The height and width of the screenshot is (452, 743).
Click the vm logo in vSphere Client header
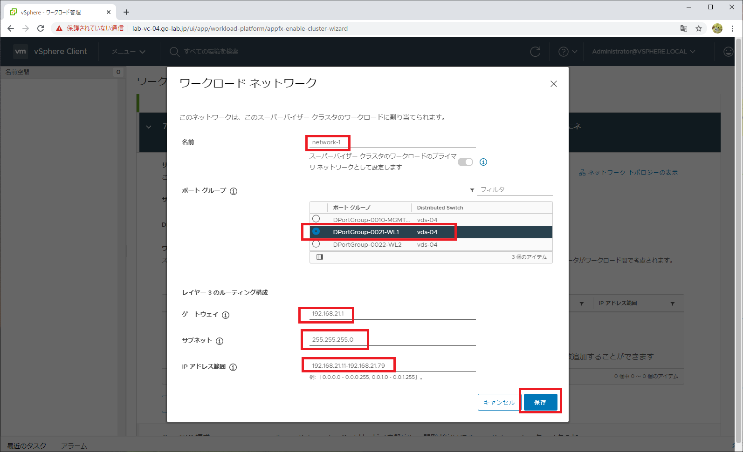click(x=21, y=51)
